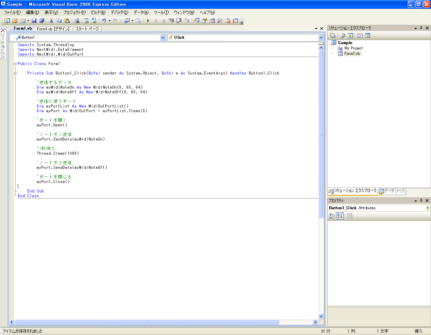The height and width of the screenshot is (335, 431).
Task: Open View Code via Solution Explorer icon
Action: click(x=360, y=35)
